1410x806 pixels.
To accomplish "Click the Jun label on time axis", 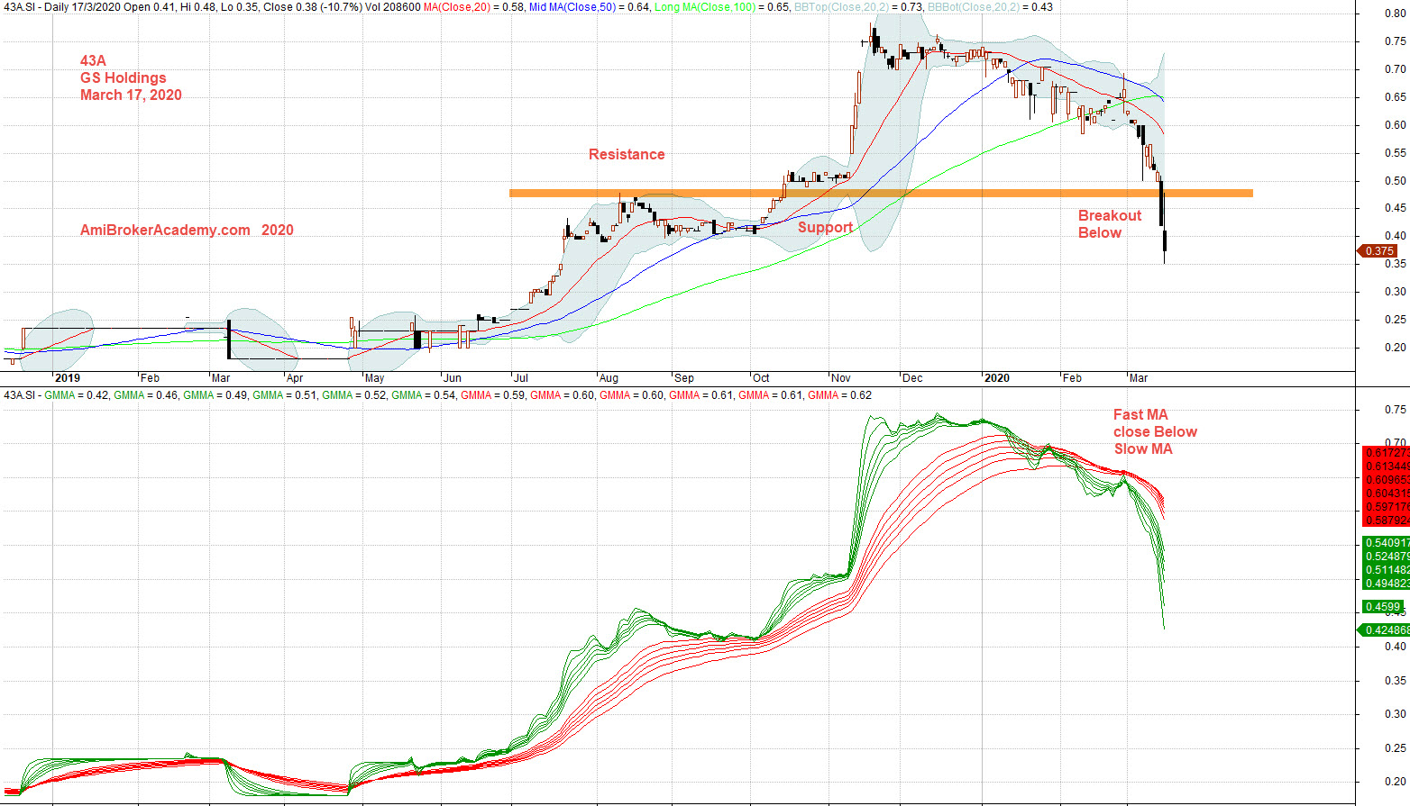I will coord(453,378).
